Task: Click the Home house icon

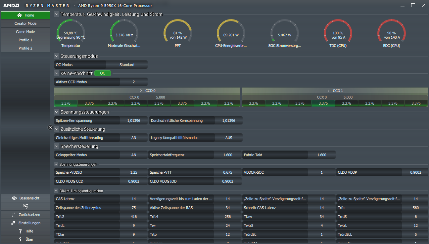Action: [x=20, y=15]
